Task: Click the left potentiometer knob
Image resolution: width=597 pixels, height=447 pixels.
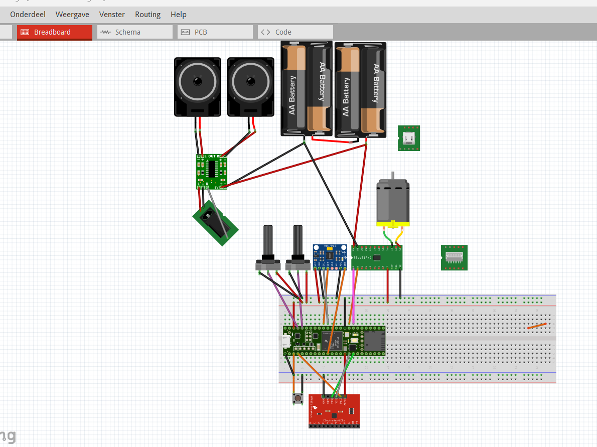Action: (268, 242)
